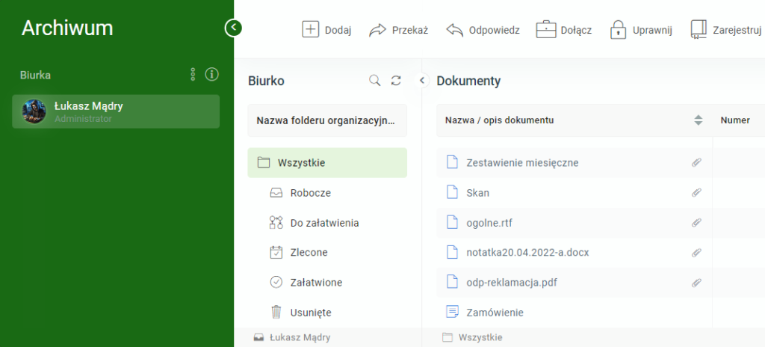Click the Zarejestruj button label
Screen dimensions: 765x347
click(x=737, y=31)
